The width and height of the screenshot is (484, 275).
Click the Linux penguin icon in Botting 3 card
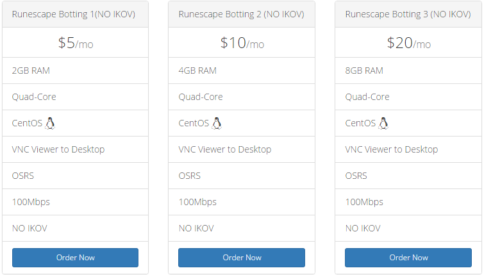(383, 123)
